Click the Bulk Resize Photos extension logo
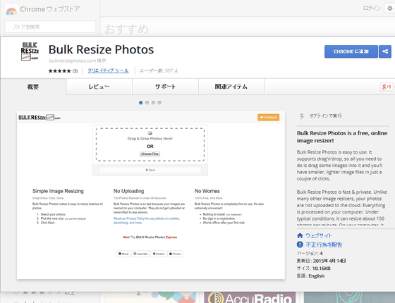 tap(30, 51)
